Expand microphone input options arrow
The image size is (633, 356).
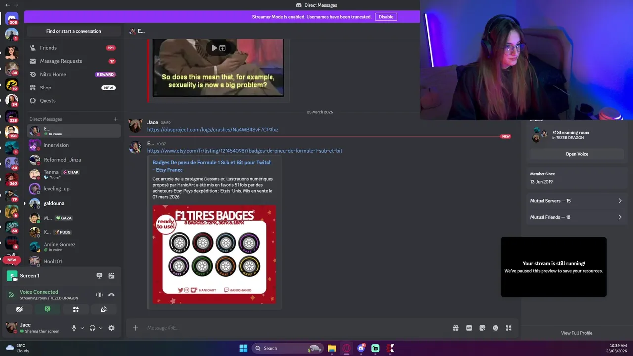pyautogui.click(x=82, y=328)
